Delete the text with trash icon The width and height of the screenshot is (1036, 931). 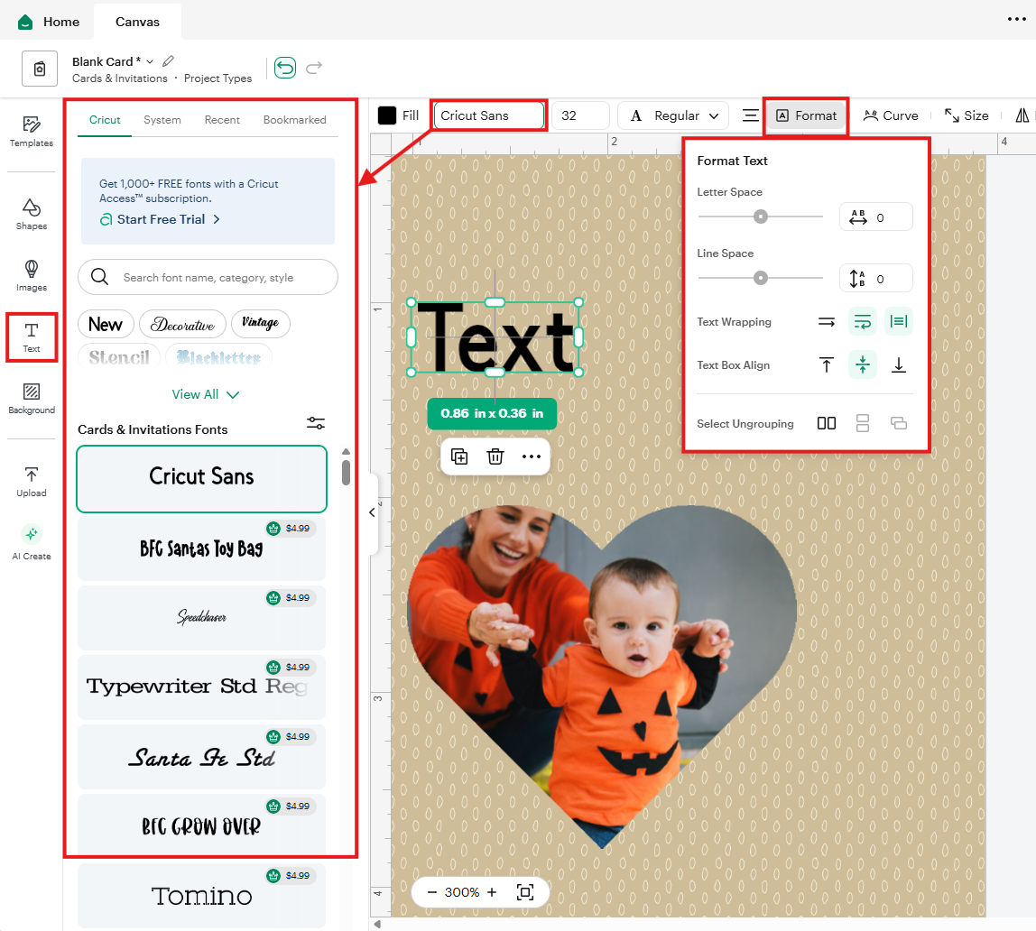495,456
